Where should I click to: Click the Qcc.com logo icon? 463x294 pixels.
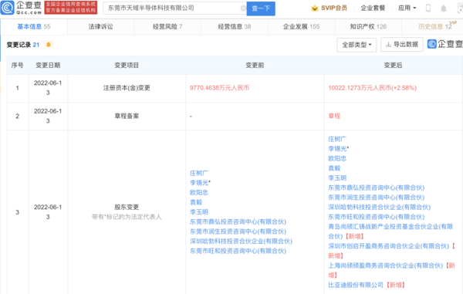click(x=8, y=8)
